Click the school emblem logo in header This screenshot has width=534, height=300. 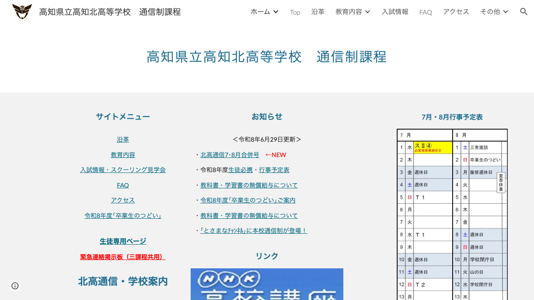click(x=22, y=12)
